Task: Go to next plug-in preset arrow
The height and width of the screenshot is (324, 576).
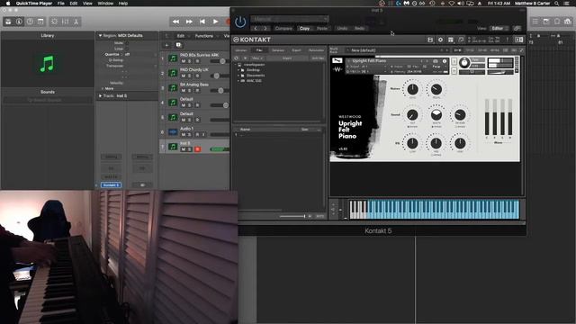Action: 265,28
